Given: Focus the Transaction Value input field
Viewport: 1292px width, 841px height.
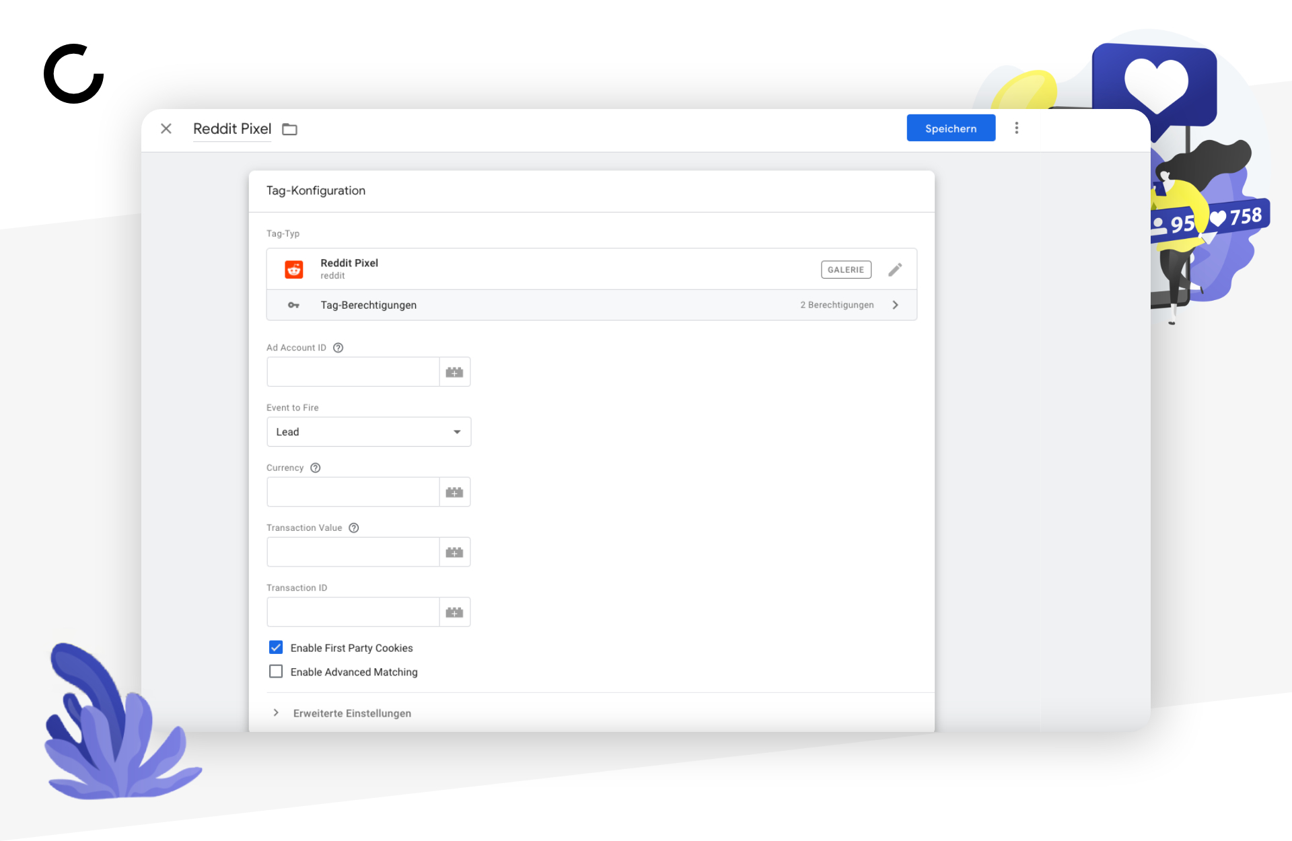Looking at the screenshot, I should click(x=353, y=552).
